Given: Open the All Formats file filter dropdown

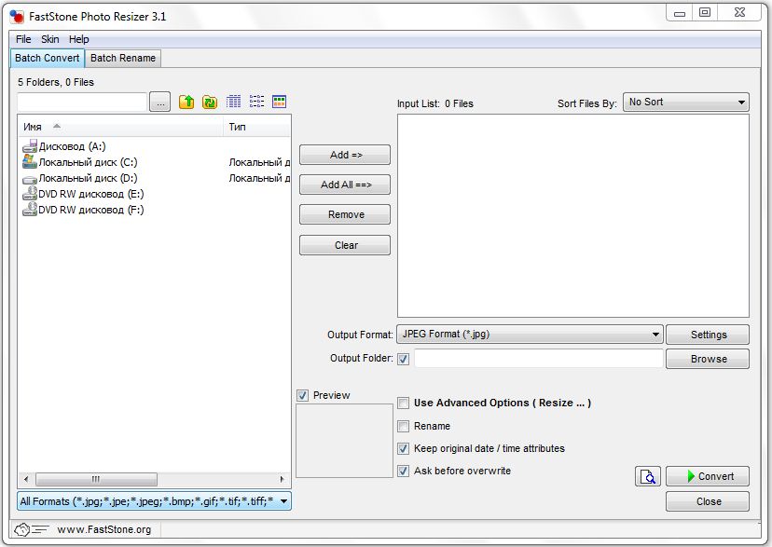Looking at the screenshot, I should 154,501.
